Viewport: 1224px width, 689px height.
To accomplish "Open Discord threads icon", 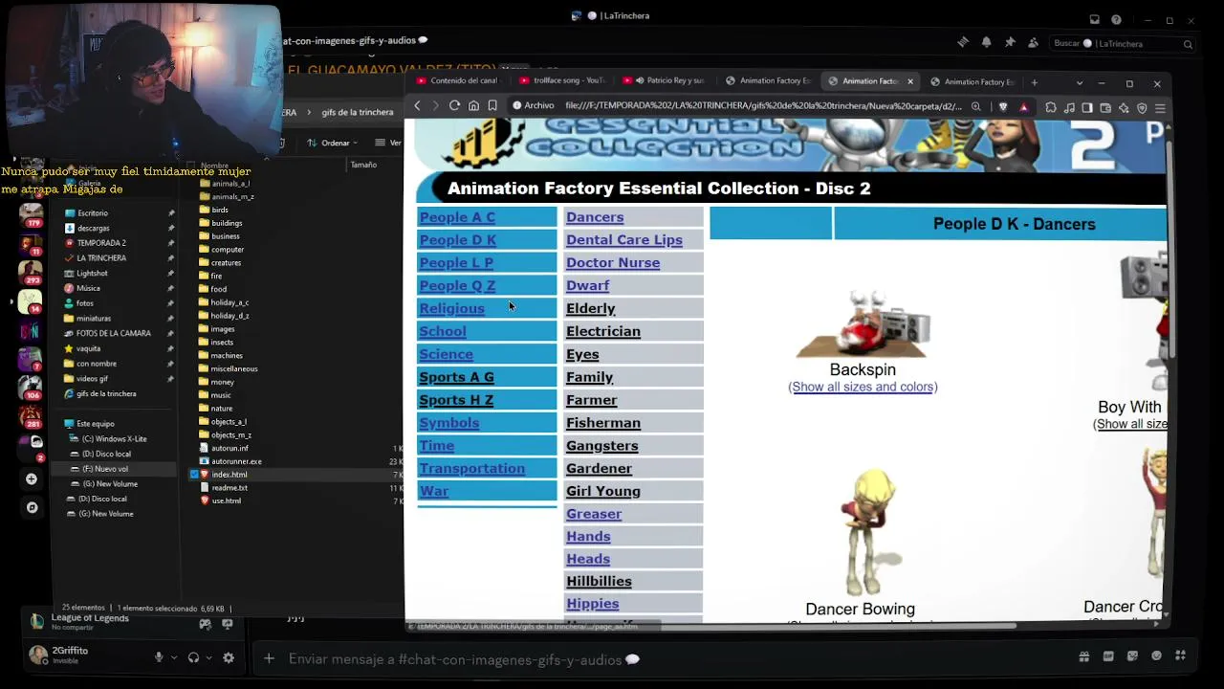I will pyautogui.click(x=963, y=43).
